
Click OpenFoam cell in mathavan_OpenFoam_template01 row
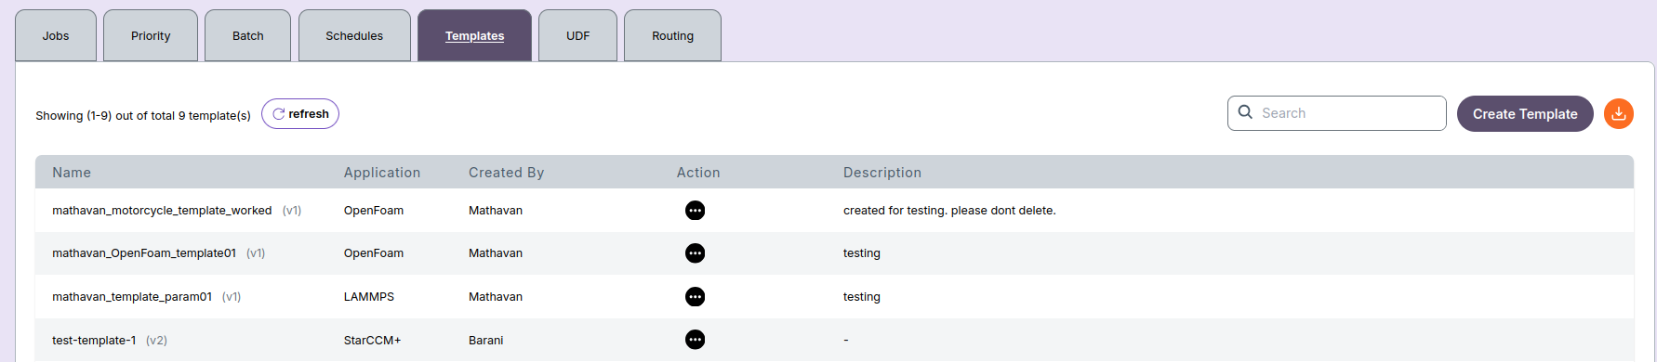374,253
